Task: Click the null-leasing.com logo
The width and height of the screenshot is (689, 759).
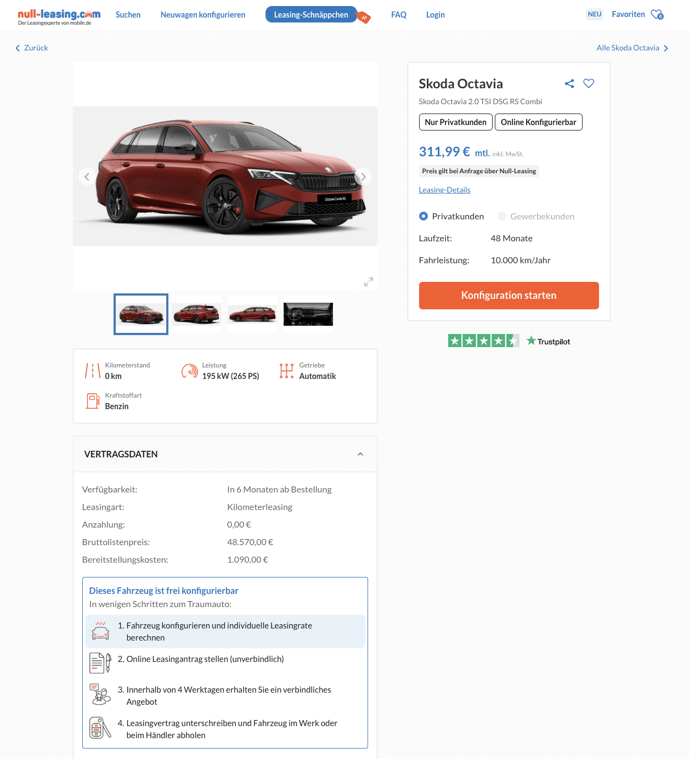Action: [59, 16]
